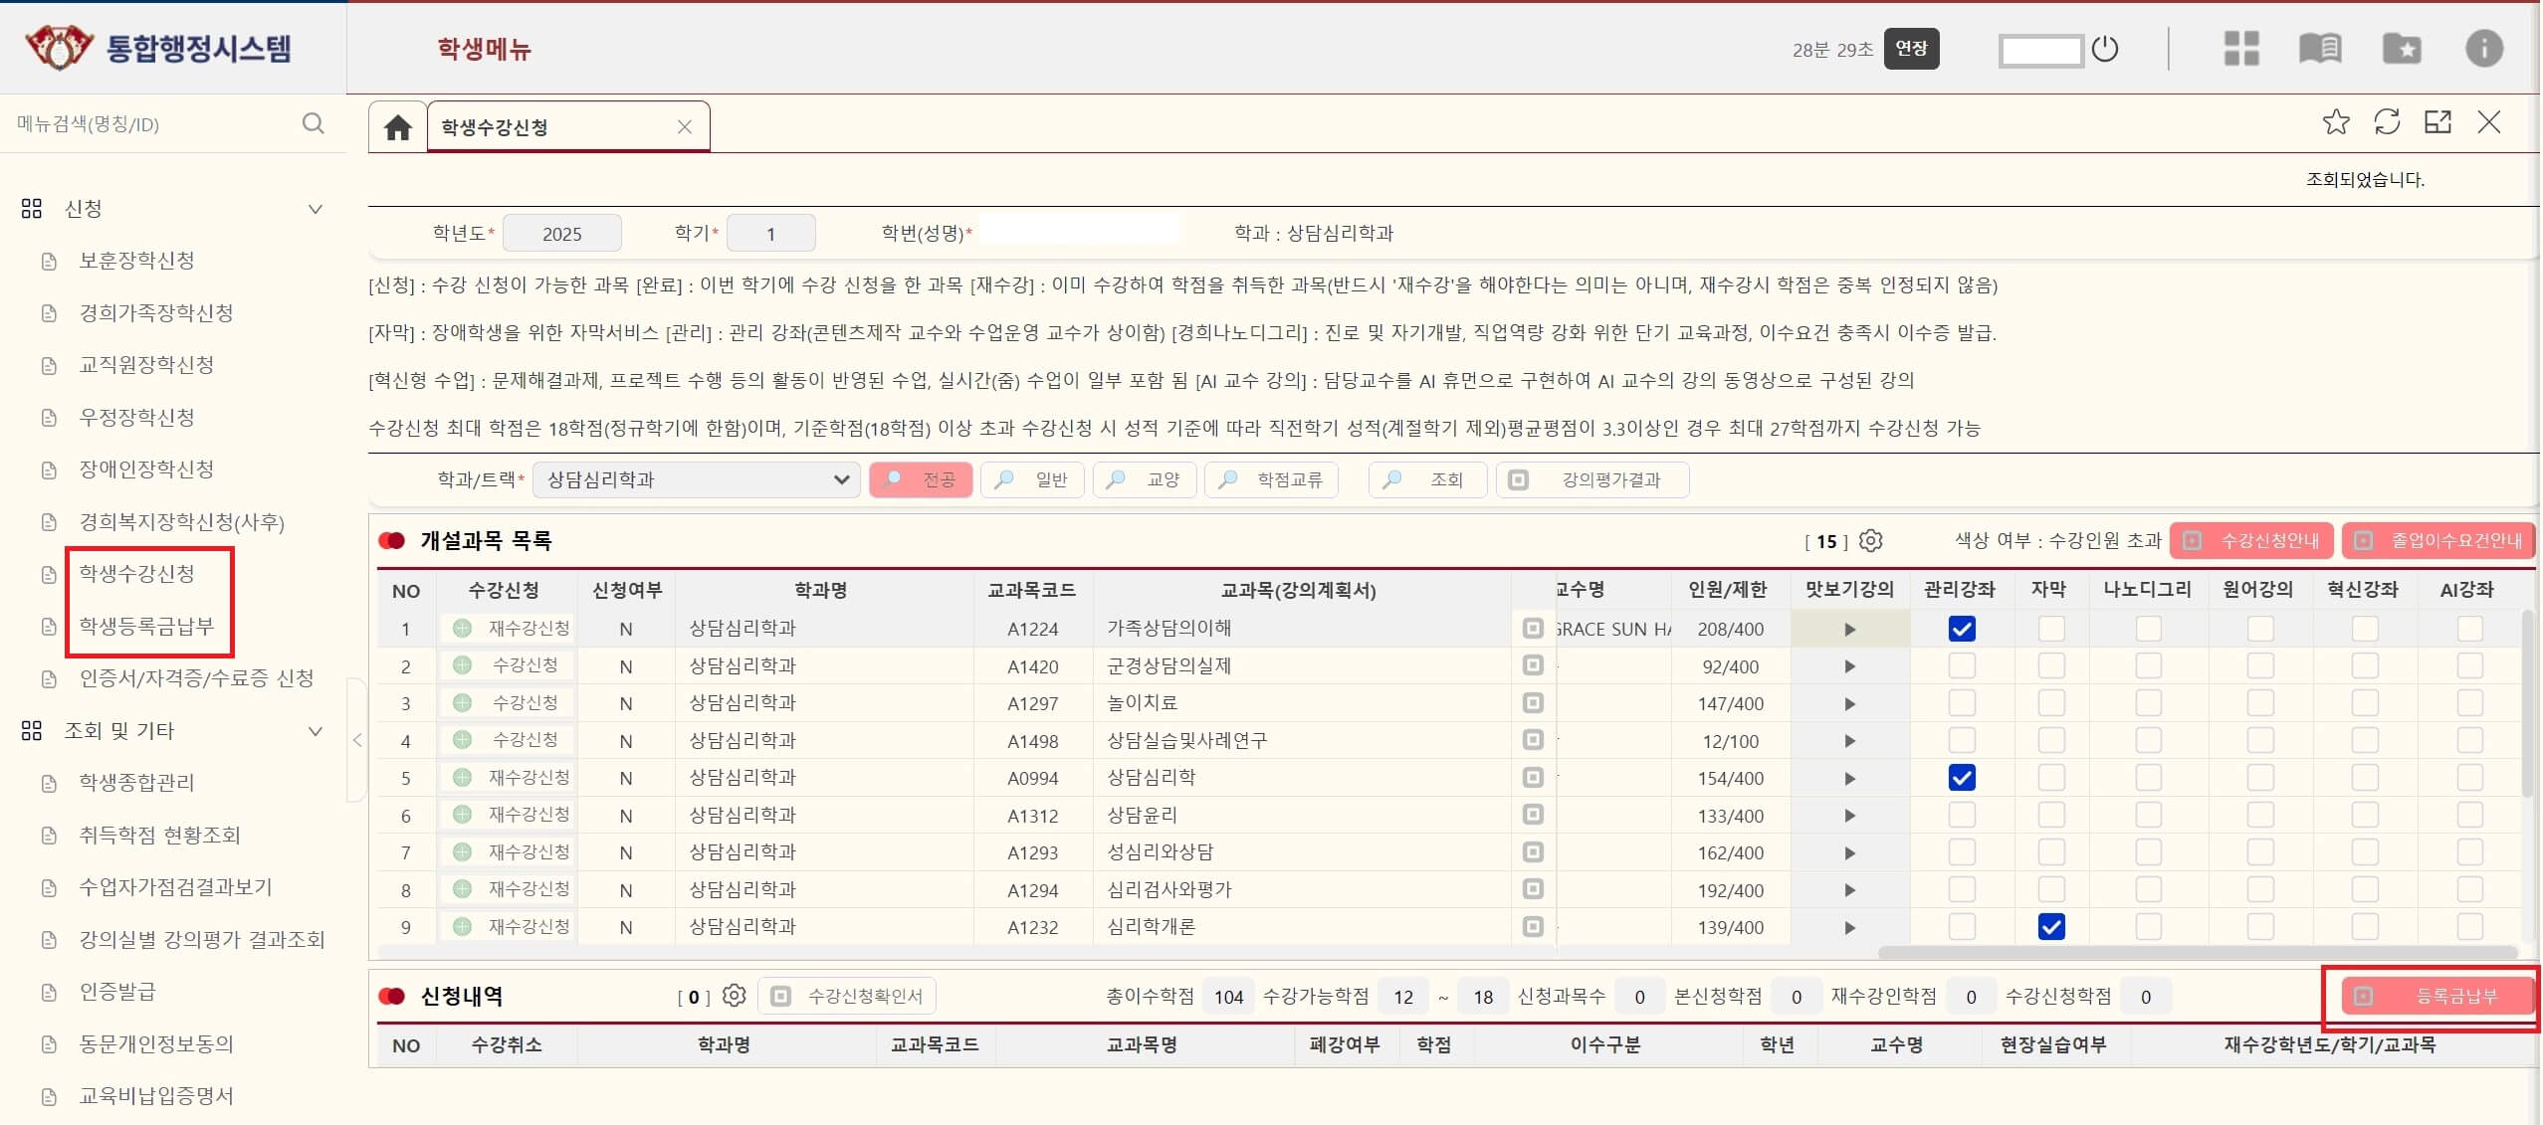Click the 학년도 2025 field
This screenshot has height=1125, width=2543.
562,233
